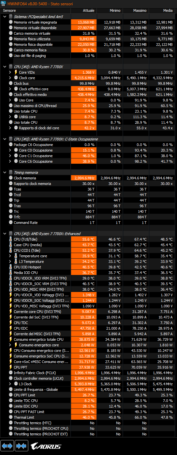177x455 pixels.
Task: Click the thermometer icon for CPU IOD Hotspot
Action: click(x=11, y=267)
